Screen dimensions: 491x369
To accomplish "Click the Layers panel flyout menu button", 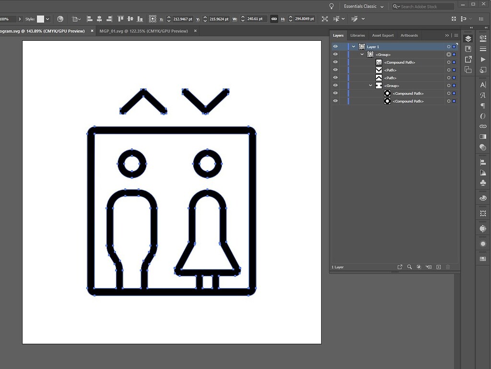I will tap(456, 35).
